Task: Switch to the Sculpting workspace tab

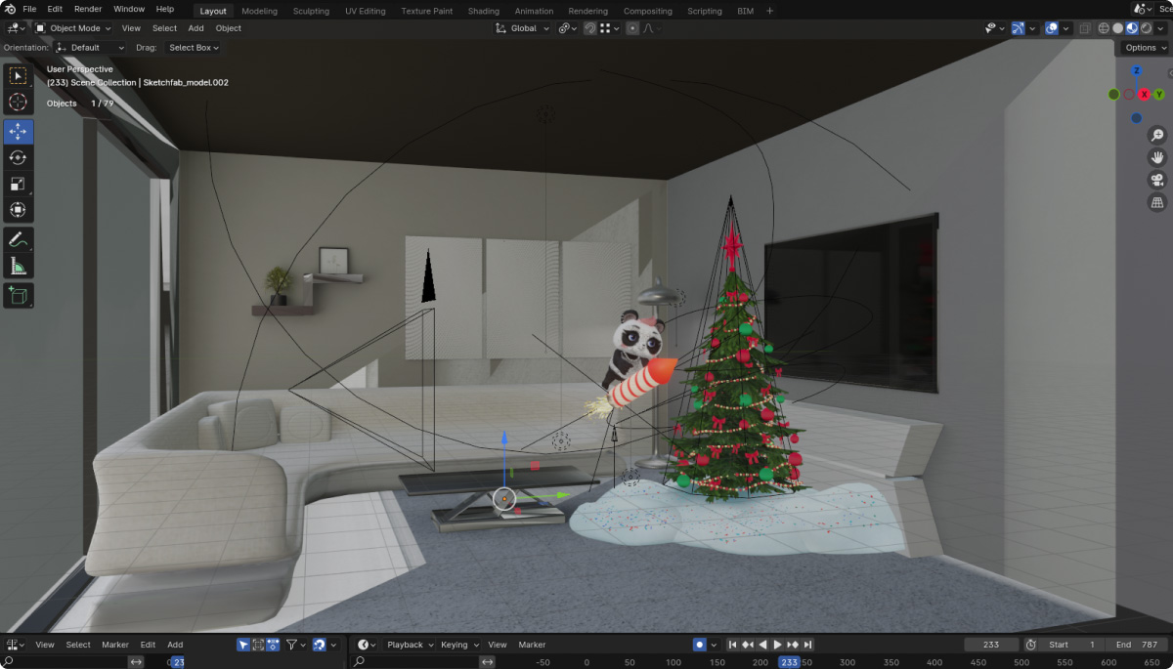Action: click(x=311, y=11)
